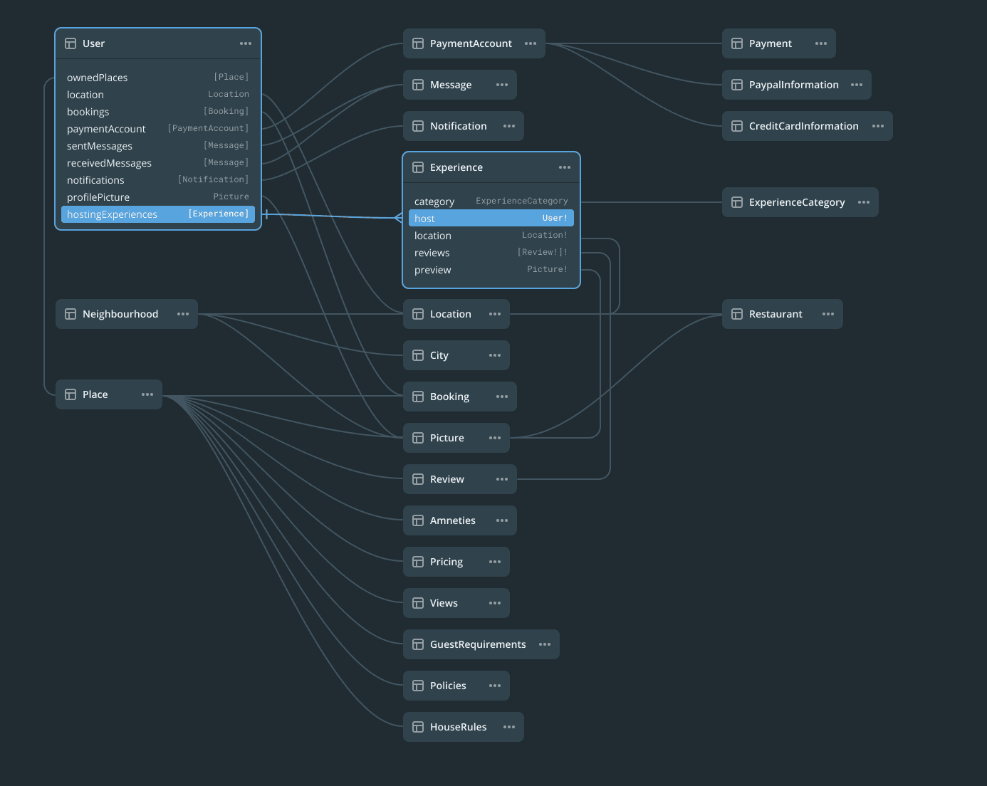Click the Location type label in User
Screen dimensions: 987x786
click(229, 94)
